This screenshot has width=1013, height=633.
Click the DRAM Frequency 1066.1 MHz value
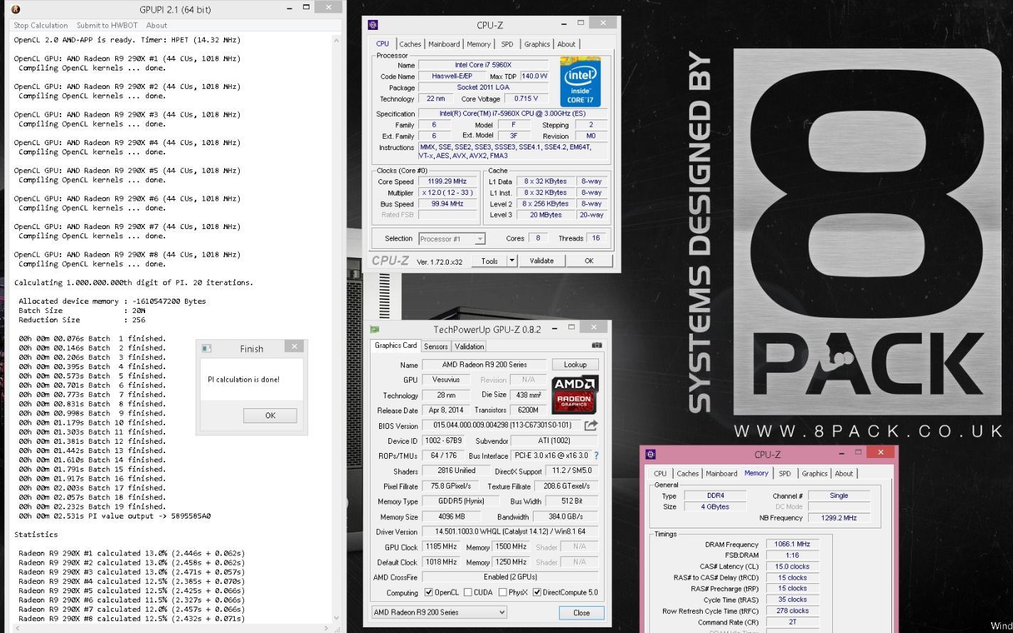[792, 544]
